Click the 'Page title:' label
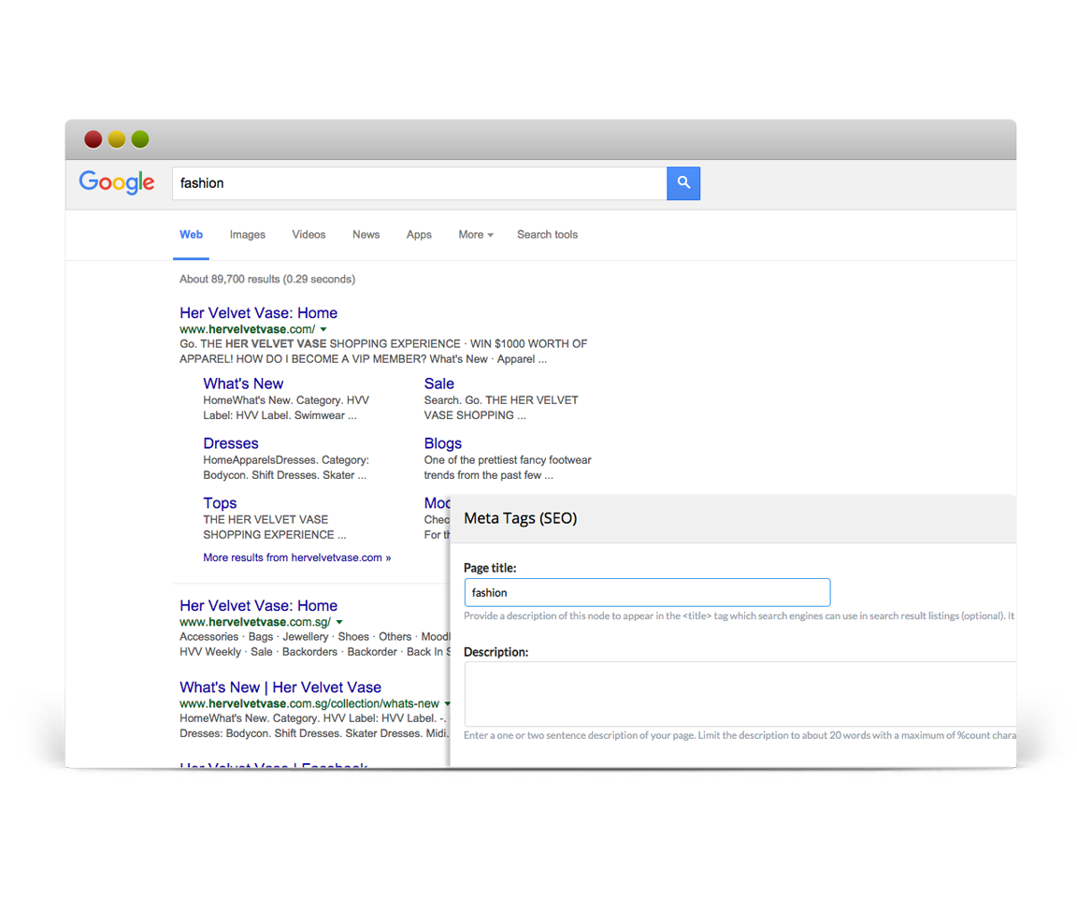 point(490,568)
